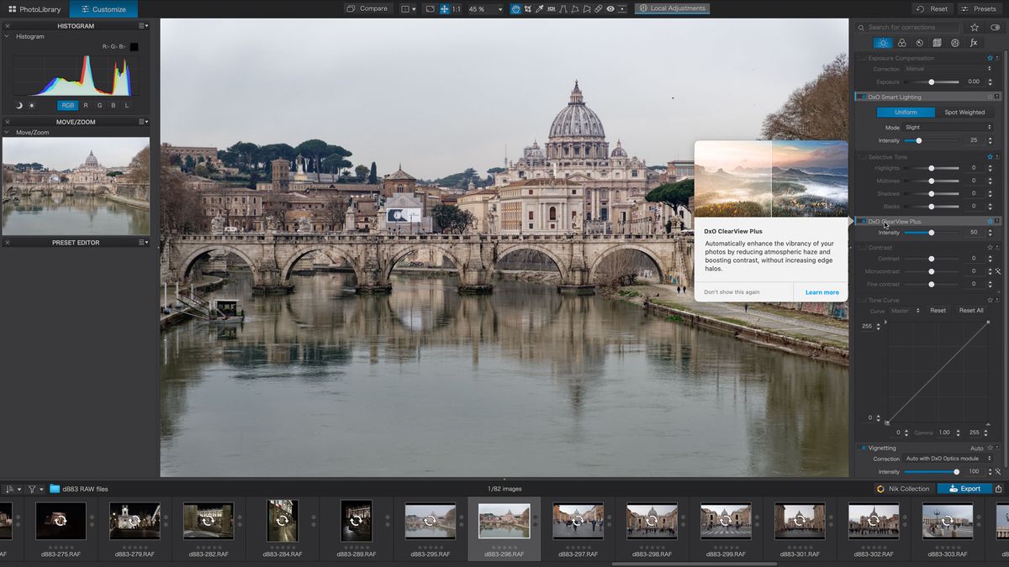Show shadow clipping moon icon
This screenshot has height=567, width=1009.
(19, 106)
